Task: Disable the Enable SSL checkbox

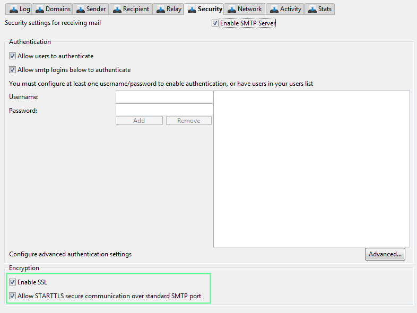Action: click(13, 282)
